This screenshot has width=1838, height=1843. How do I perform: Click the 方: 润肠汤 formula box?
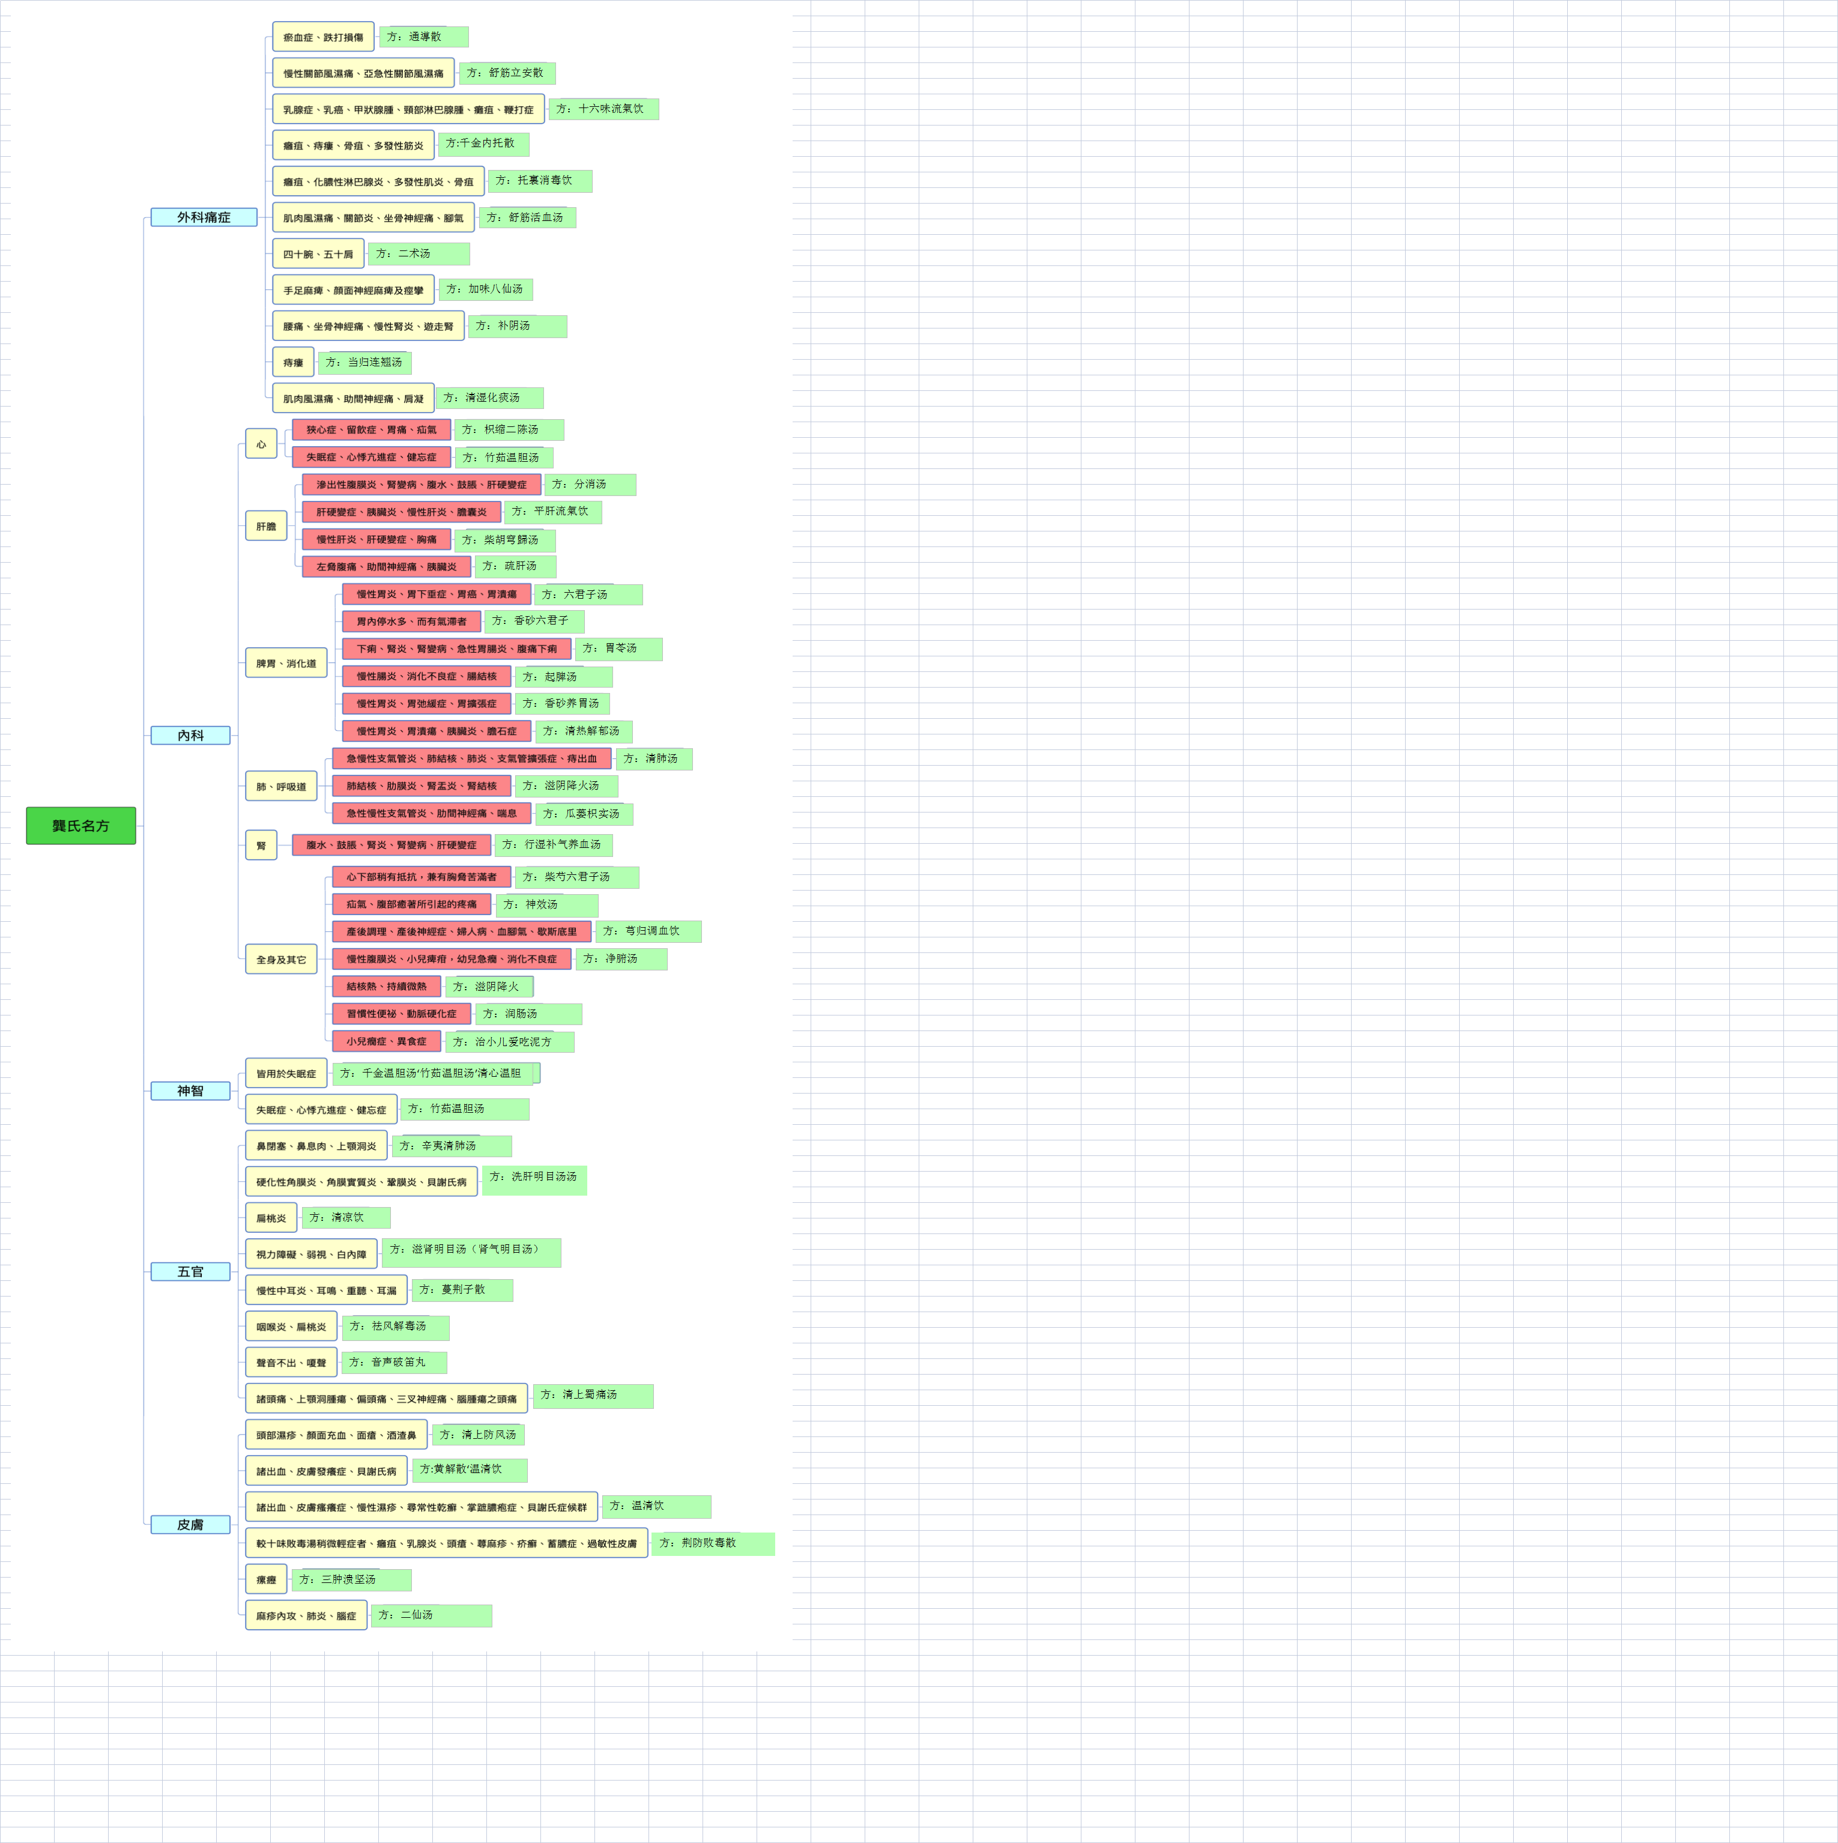530,1014
